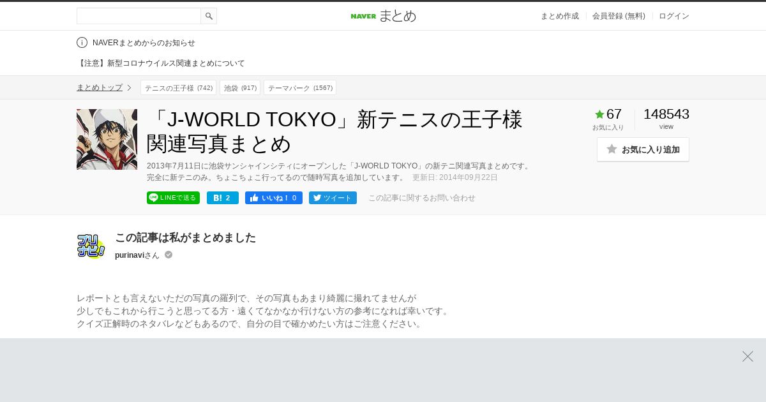
Task: Click the J-WORLD TOKYO article title
Action: pos(335,131)
